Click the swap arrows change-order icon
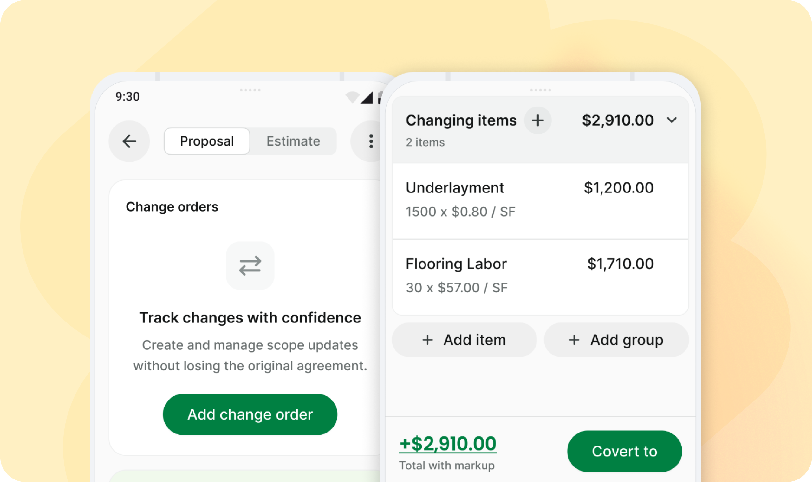 coord(250,265)
